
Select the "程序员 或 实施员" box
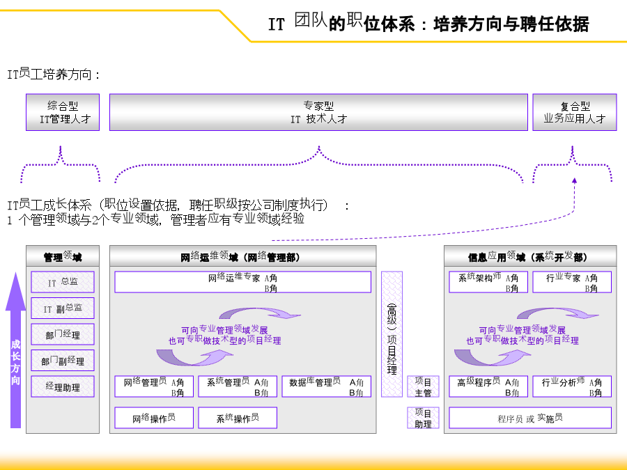click(530, 418)
